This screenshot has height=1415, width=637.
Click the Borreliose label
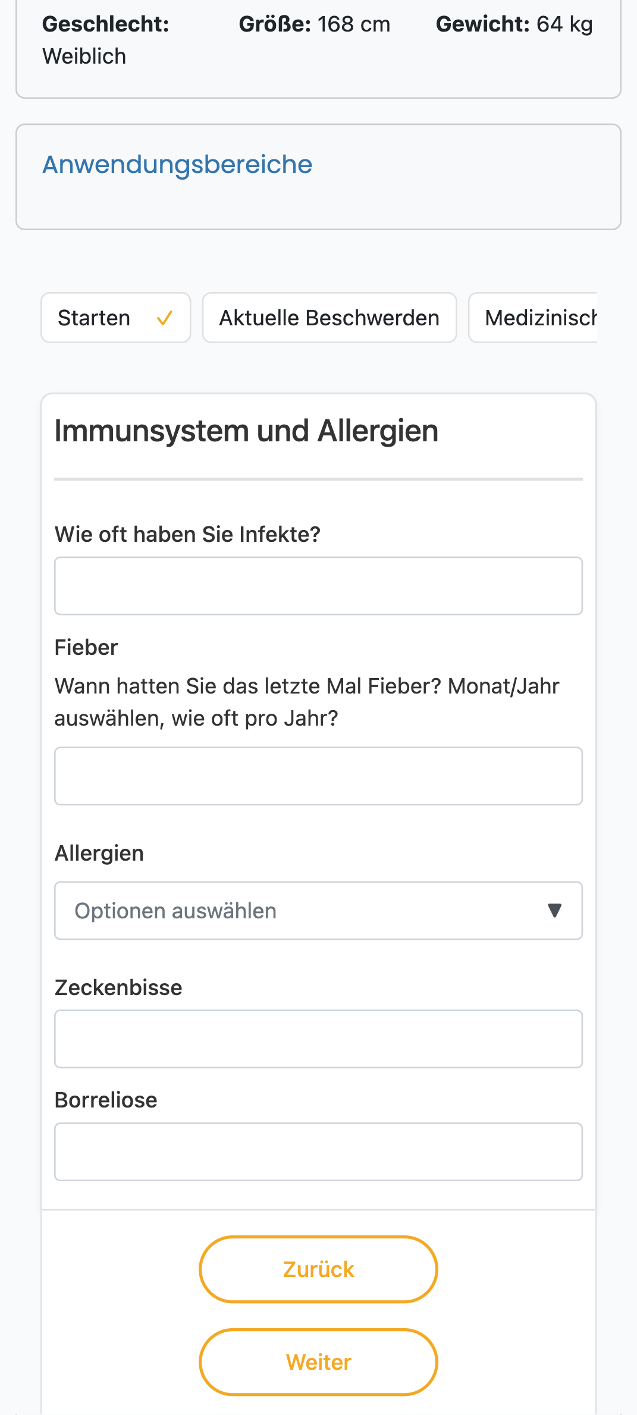click(106, 1100)
